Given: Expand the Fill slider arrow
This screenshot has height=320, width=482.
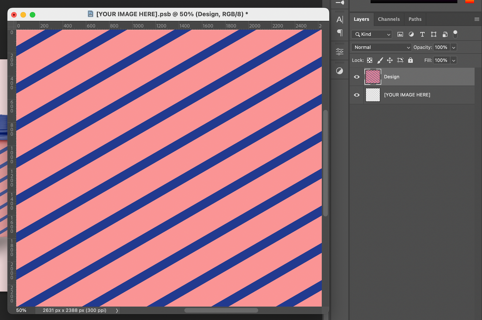Looking at the screenshot, I should click(x=453, y=60).
